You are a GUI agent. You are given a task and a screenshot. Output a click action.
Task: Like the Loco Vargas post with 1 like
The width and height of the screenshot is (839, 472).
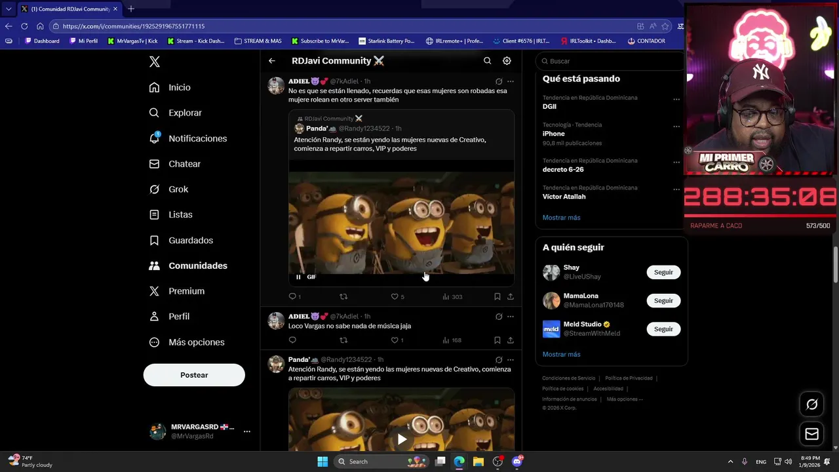(x=397, y=340)
